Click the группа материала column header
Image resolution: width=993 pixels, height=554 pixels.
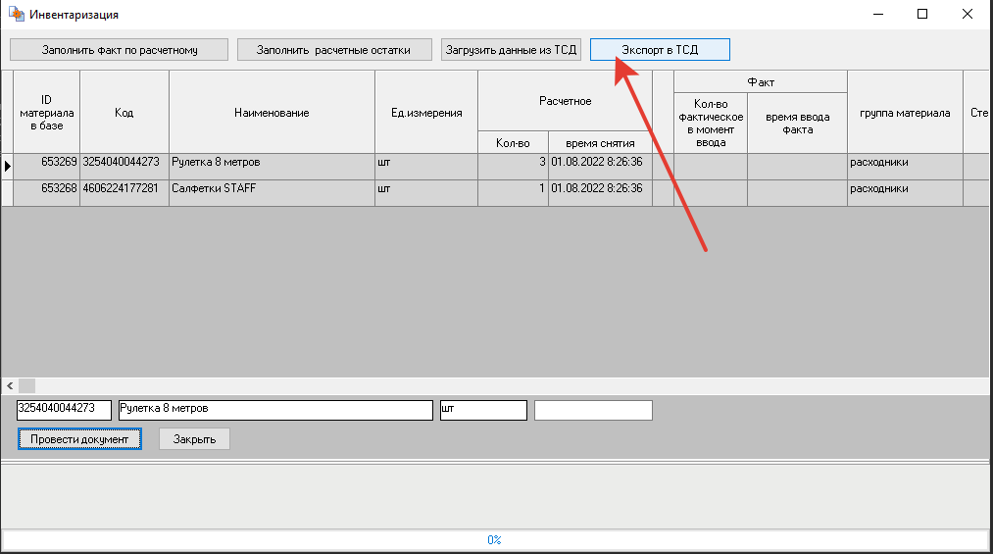coord(905,113)
